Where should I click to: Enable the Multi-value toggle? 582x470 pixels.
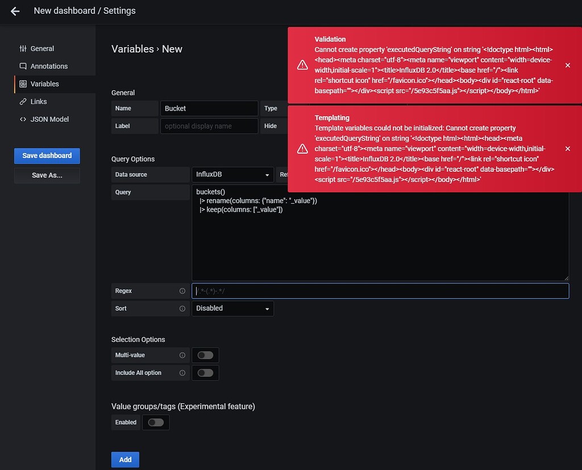[x=205, y=355]
